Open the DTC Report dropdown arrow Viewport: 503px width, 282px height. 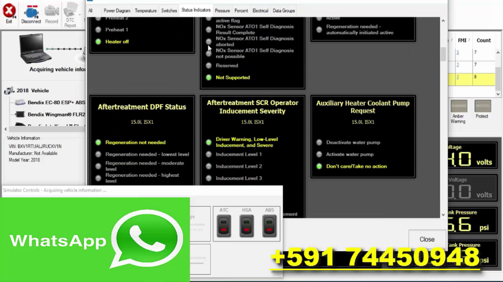80,15
